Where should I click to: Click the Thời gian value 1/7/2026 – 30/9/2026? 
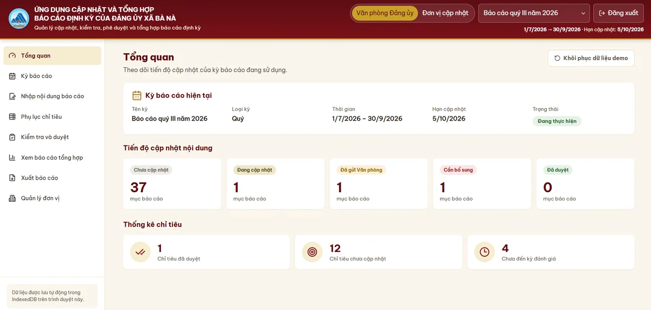tap(367, 118)
